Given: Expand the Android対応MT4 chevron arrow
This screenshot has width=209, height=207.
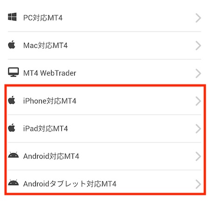Looking at the screenshot, I should pyautogui.click(x=198, y=156).
